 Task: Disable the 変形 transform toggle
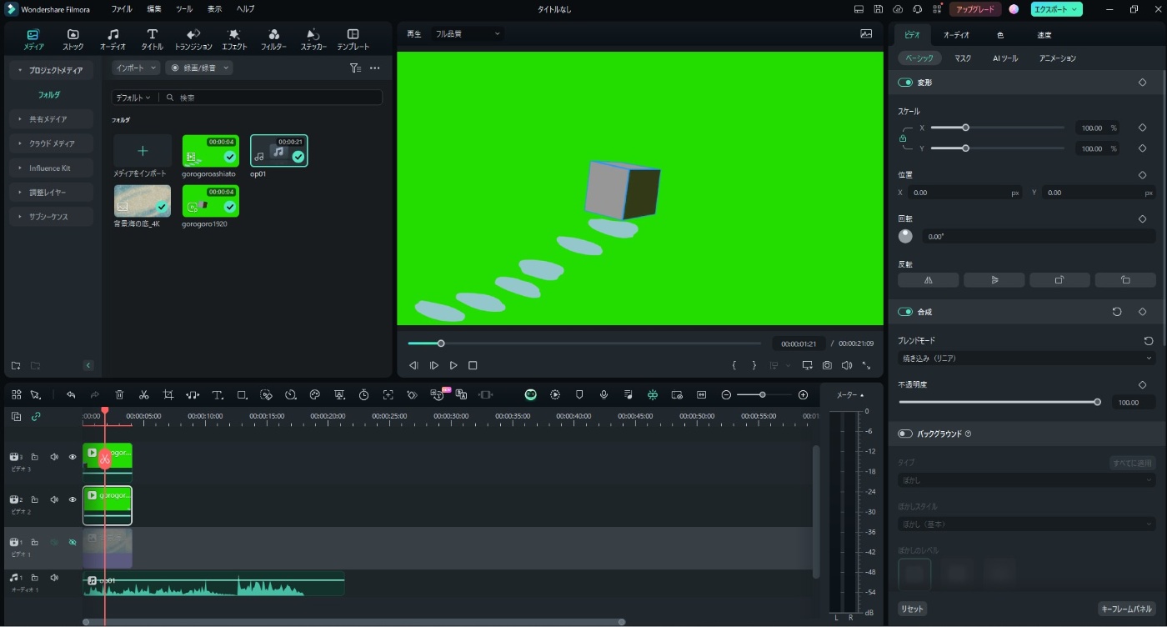(x=905, y=83)
